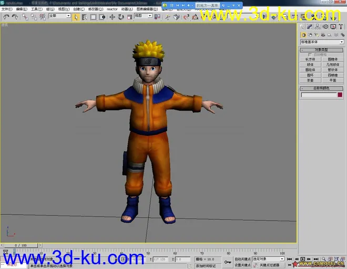347x269 pixels.
Task: Toggle the Angle Snap icon
Action: coord(195,17)
